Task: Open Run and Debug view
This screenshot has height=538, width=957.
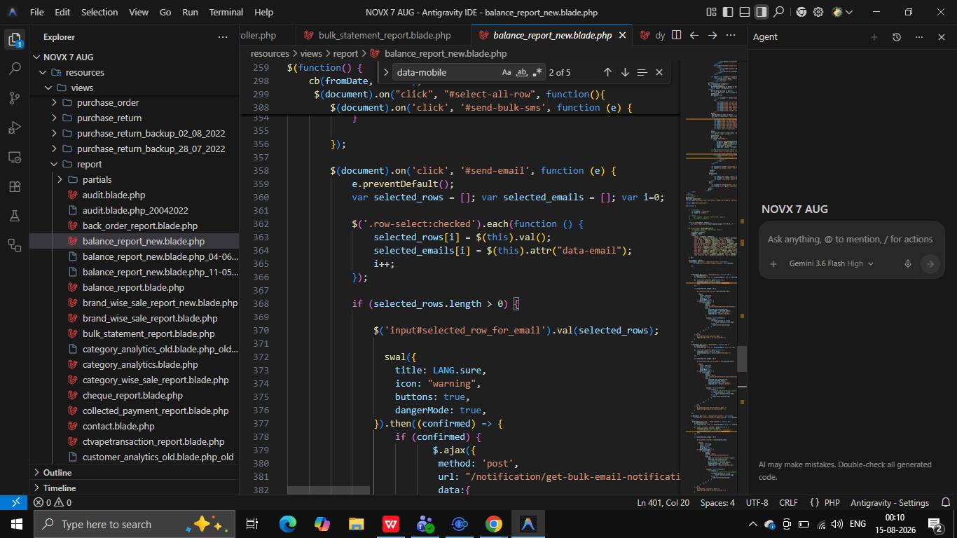Action: 15,127
